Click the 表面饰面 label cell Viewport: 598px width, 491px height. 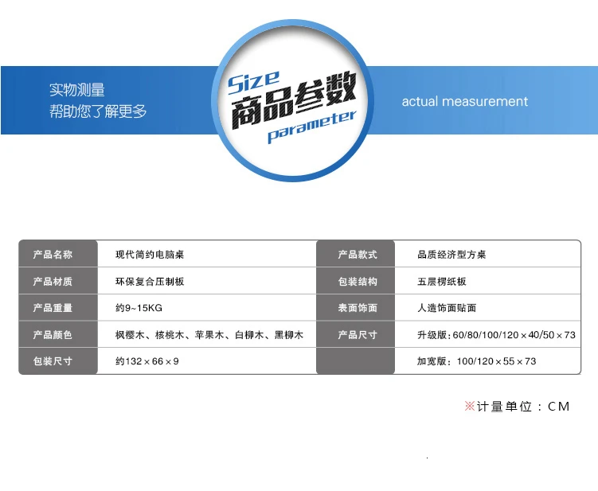pyautogui.click(x=355, y=308)
